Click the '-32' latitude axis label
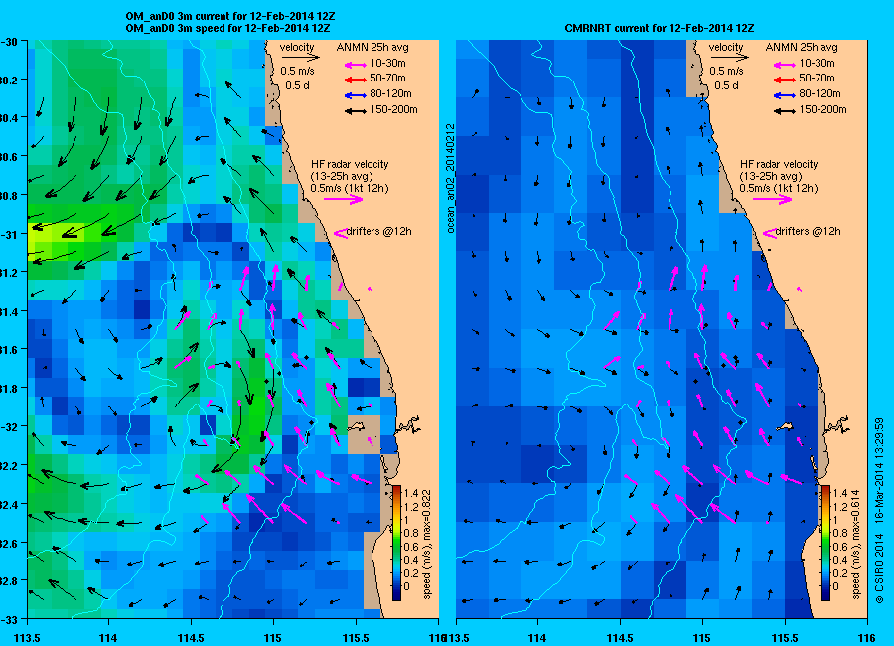Image resolution: width=894 pixels, height=646 pixels. 9,427
